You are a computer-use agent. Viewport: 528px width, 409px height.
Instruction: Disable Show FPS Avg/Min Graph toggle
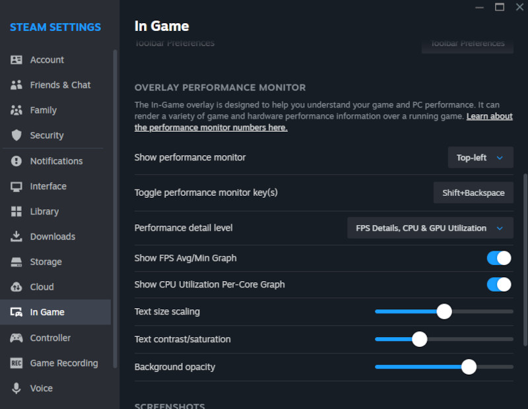[499, 258]
